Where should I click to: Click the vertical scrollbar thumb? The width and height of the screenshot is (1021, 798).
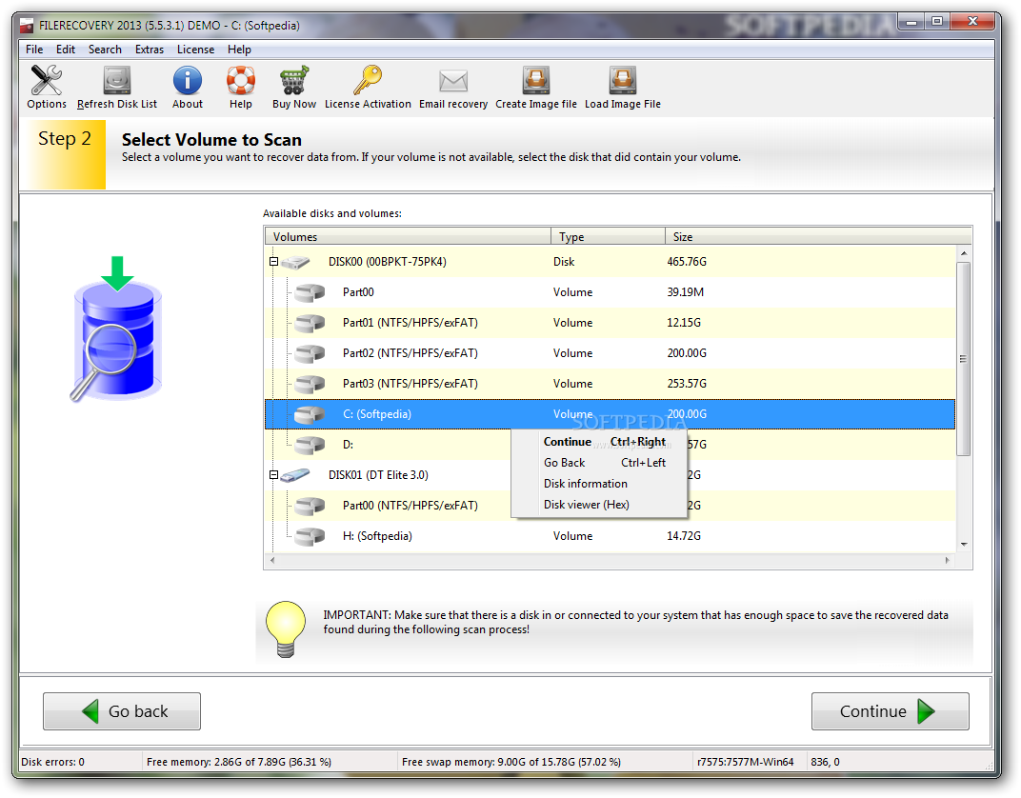tap(964, 359)
